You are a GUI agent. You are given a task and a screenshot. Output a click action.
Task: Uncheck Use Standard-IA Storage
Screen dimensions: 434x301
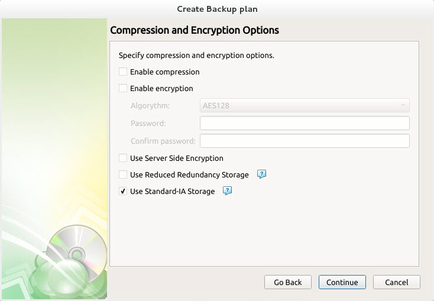tap(123, 192)
